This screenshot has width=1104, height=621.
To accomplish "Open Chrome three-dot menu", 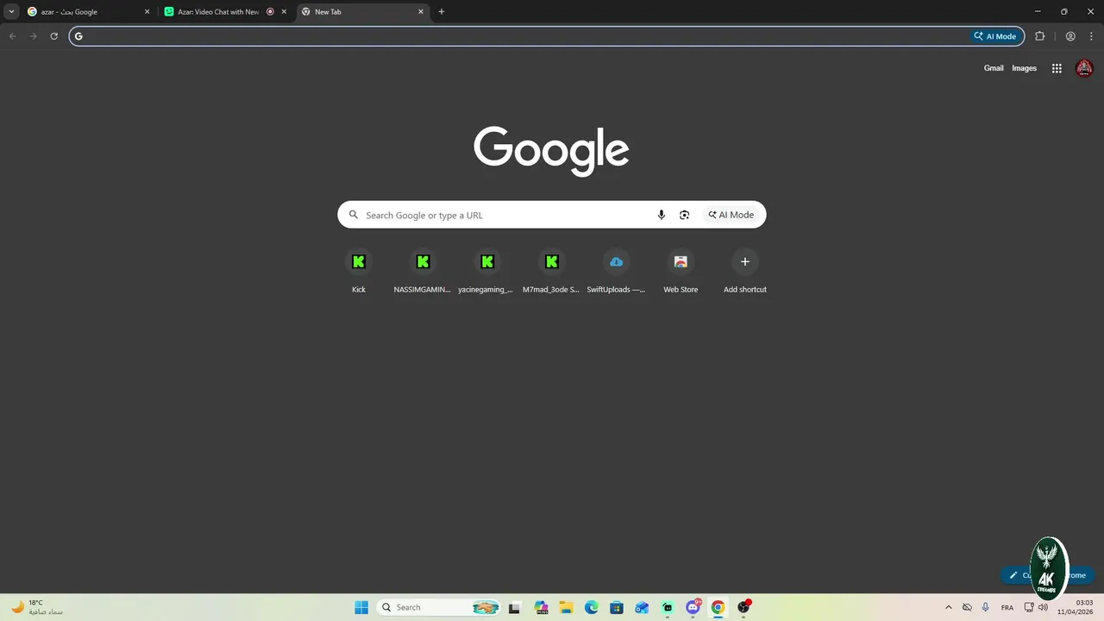I will tap(1091, 36).
